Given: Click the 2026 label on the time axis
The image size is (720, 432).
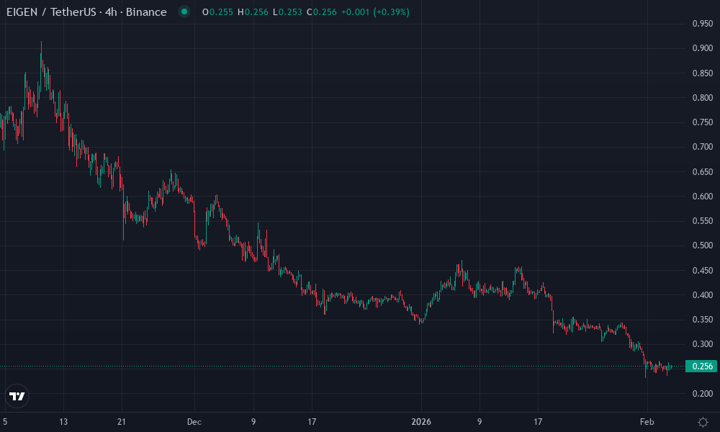Looking at the screenshot, I should pyautogui.click(x=420, y=421).
